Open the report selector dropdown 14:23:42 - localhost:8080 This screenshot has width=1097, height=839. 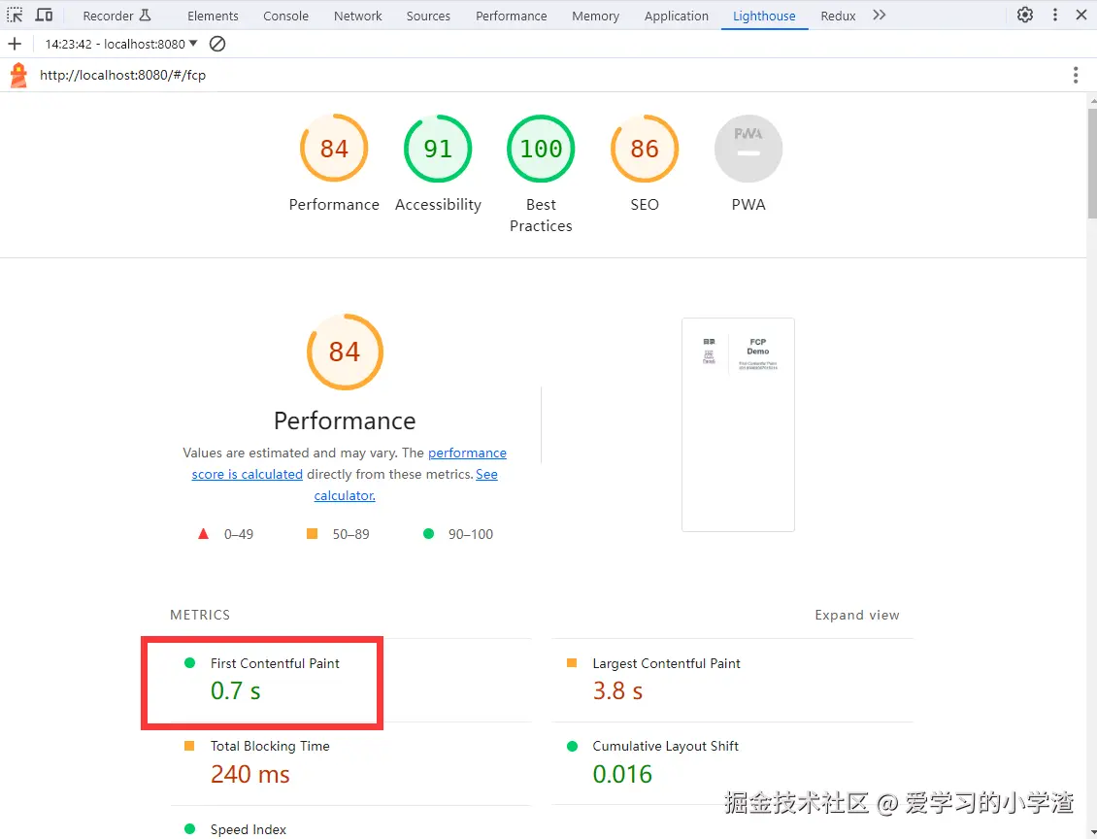(121, 44)
